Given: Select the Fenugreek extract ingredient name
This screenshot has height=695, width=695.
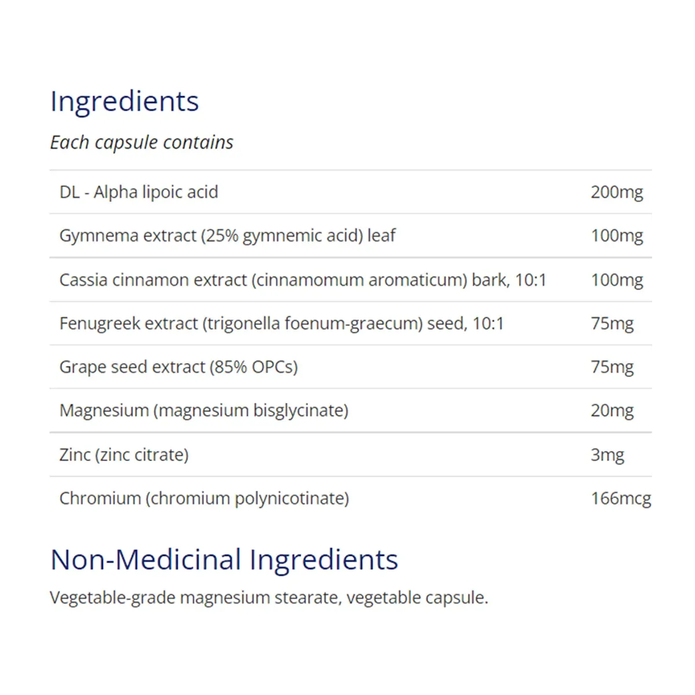Looking at the screenshot, I should [x=281, y=323].
